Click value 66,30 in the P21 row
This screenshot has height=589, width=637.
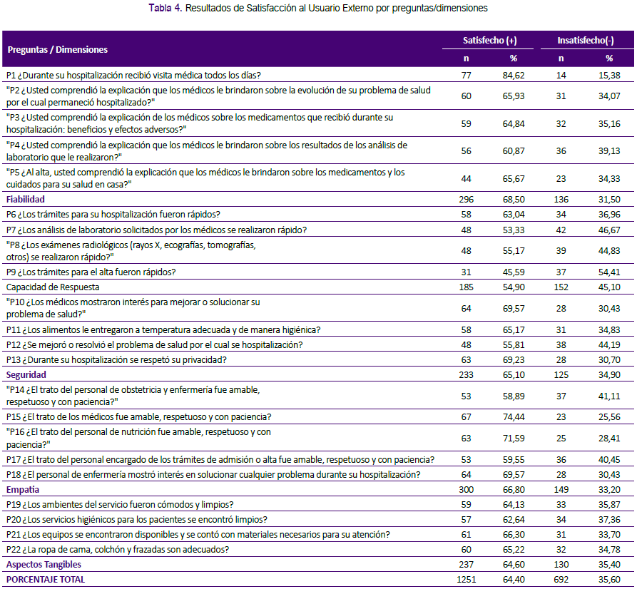pos(514,535)
